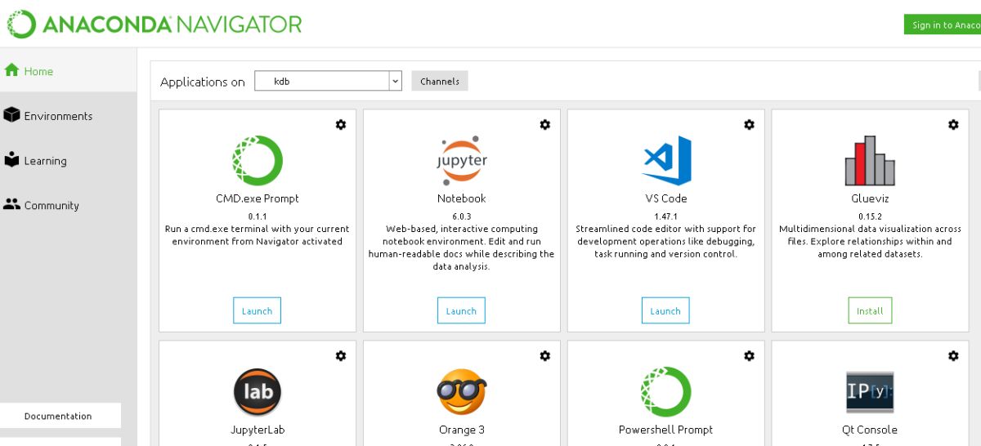Open gear options for JupyterLab
Image resolution: width=981 pixels, height=446 pixels.
341,355
